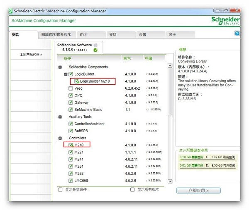249x210 pixels.
Task: Select the Vijeo version 6.2.0.452 cell
Action: [x=132, y=88]
